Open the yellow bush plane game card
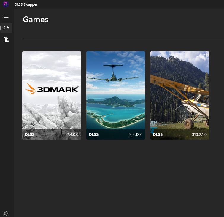Viewport: 224px width, 217px height. tap(180, 95)
